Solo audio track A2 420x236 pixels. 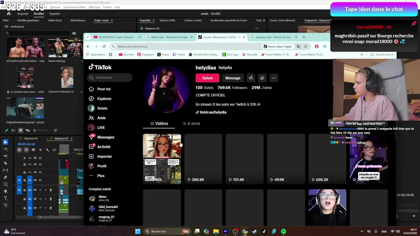point(46,199)
